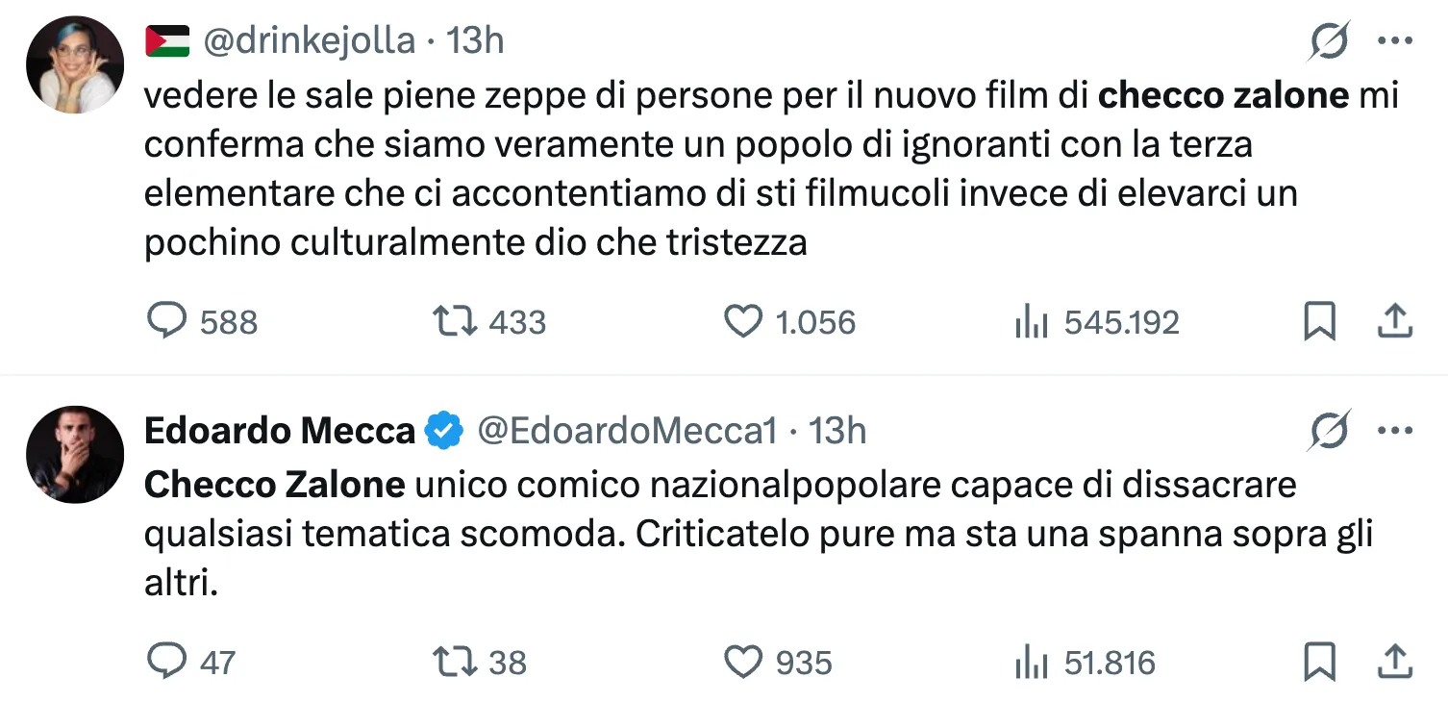Share the @drinkejolla tweet

point(1394,321)
